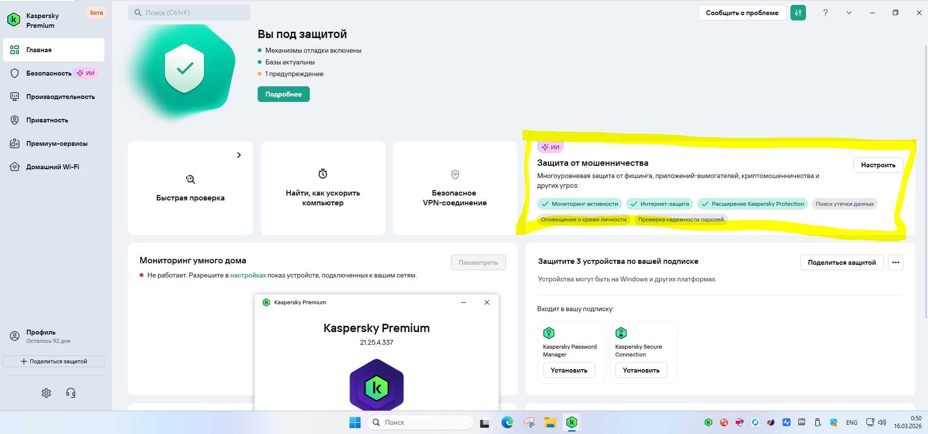The width and height of the screenshot is (928, 434).
Task: Launch Microsoft Edge from the taskbar
Action: 507,422
